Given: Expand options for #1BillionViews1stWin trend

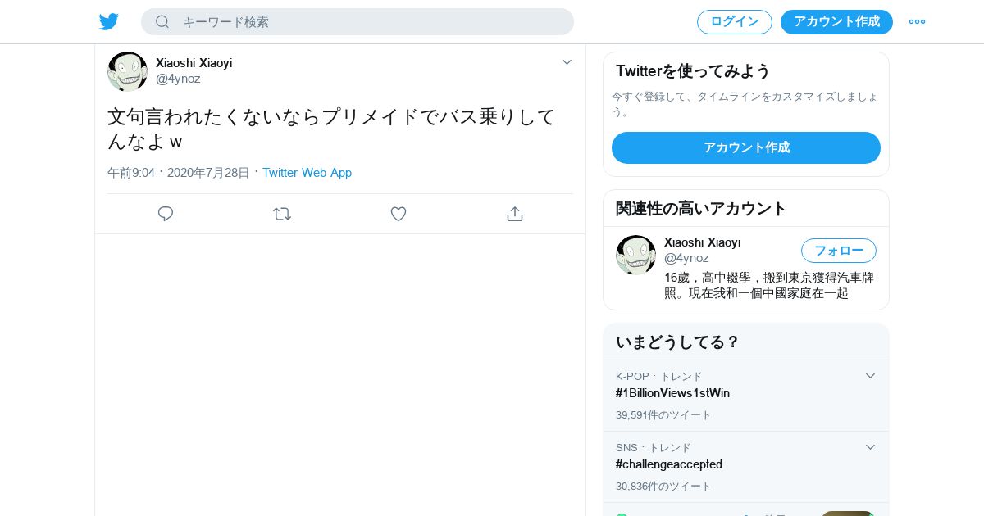Looking at the screenshot, I should (x=871, y=376).
